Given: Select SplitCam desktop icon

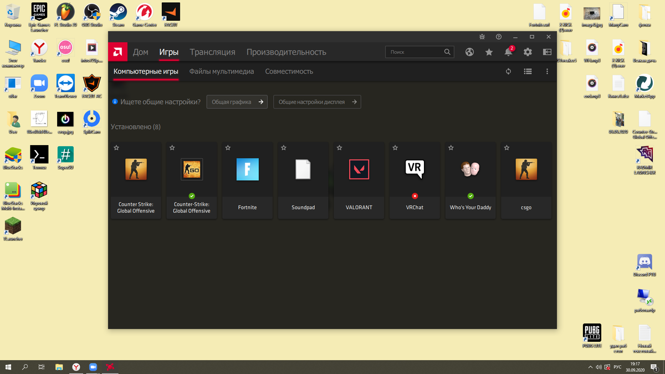Looking at the screenshot, I should point(92,122).
